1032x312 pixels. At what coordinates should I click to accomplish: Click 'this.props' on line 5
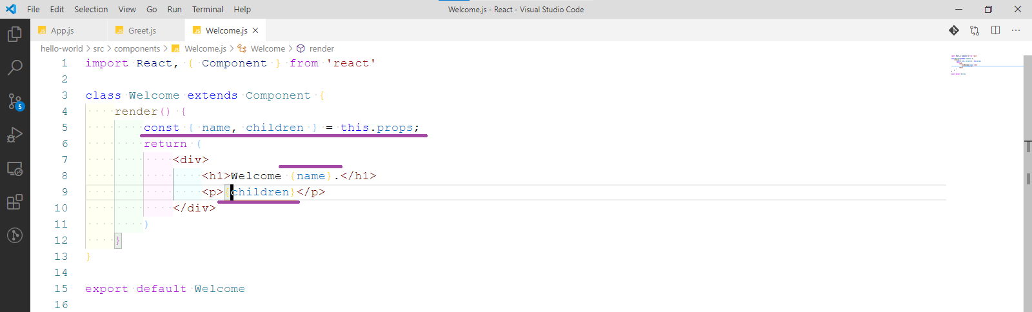(x=377, y=128)
